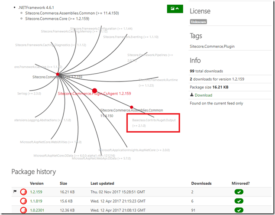Open version 1.1.819 in package history
This screenshot has height=215, width=275.
click(x=36, y=201)
